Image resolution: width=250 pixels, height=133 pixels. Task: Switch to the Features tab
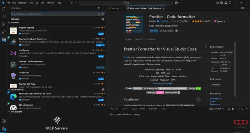pyautogui.click(x=139, y=39)
